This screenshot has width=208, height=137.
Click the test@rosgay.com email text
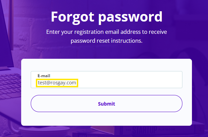pyautogui.click(x=57, y=83)
